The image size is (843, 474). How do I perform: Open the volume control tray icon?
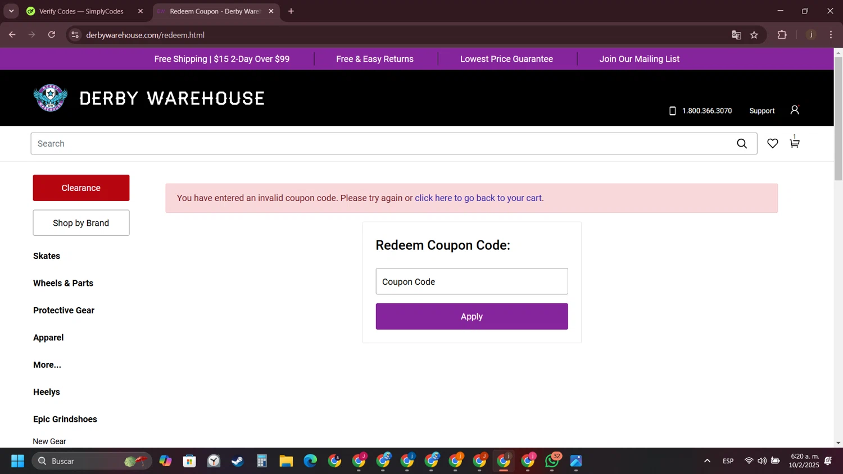pos(762,461)
